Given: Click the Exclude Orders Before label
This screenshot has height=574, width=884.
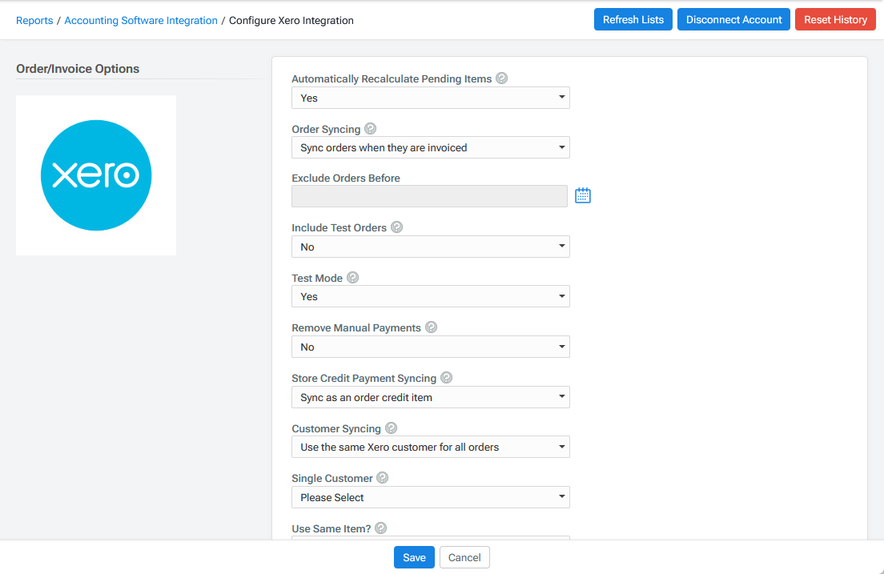Looking at the screenshot, I should coord(346,179).
